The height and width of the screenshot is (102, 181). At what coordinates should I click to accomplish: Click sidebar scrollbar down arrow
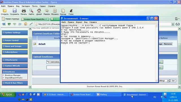click(x=30, y=87)
